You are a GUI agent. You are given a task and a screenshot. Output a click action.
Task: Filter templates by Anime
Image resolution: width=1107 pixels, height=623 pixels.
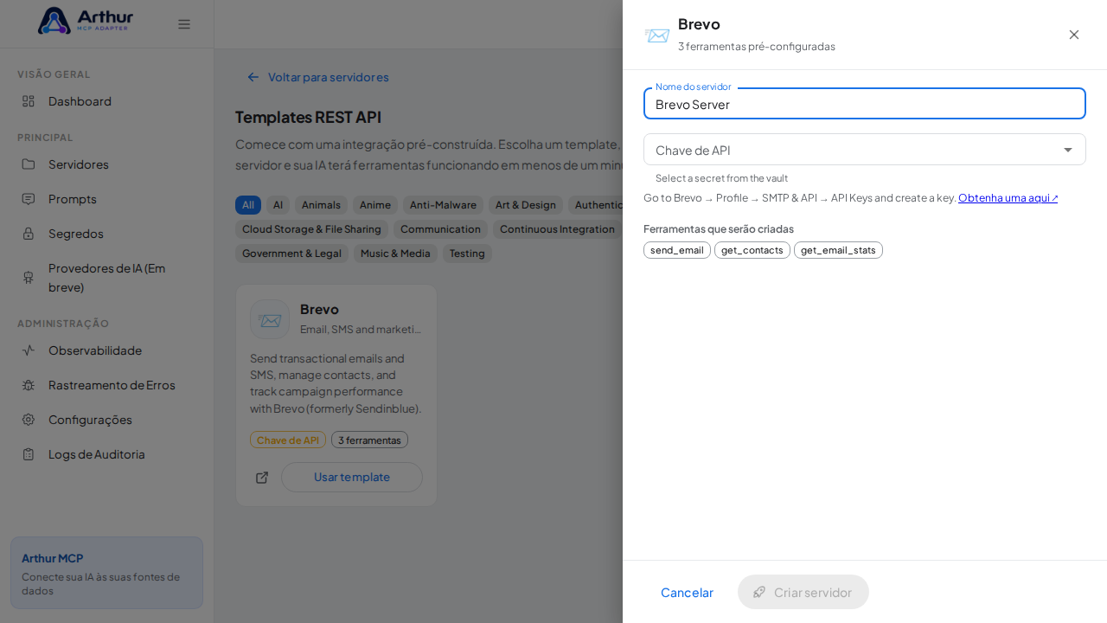click(x=375, y=205)
